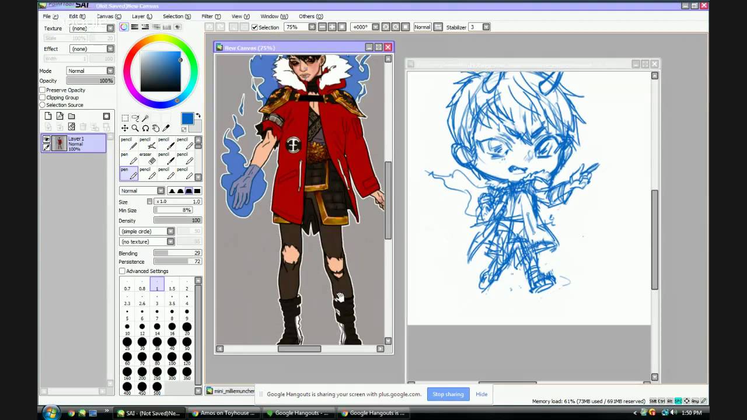Image resolution: width=747 pixels, height=420 pixels.
Task: Create a new layer with the blank page icon
Action: [48, 116]
